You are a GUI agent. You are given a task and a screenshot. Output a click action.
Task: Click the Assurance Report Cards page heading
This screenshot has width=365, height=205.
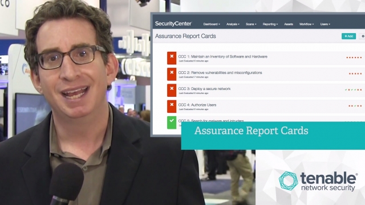[x=185, y=36]
